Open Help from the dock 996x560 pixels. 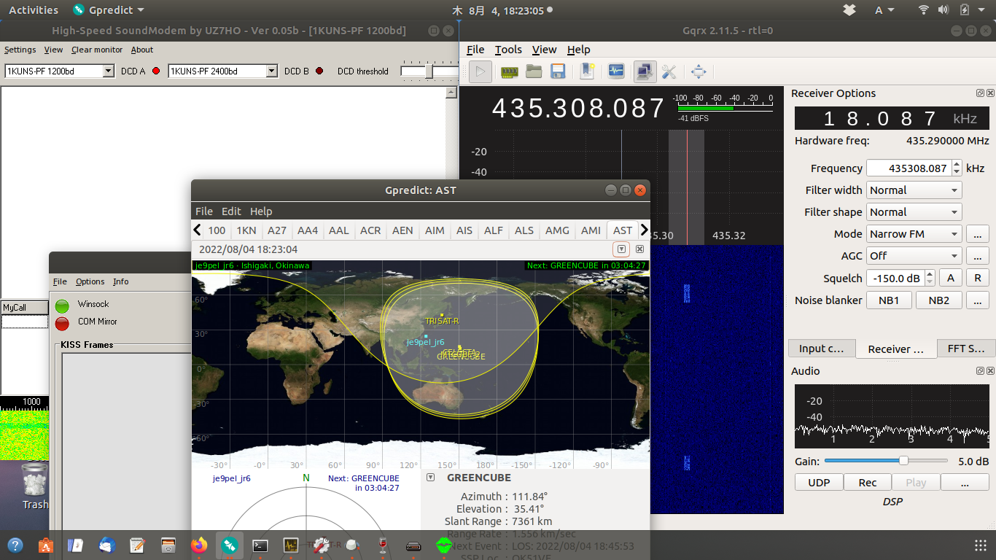tap(15, 545)
